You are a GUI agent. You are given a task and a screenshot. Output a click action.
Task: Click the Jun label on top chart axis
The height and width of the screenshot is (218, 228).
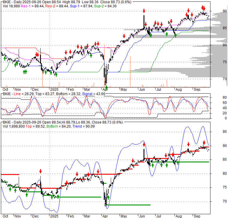tap(142, 90)
